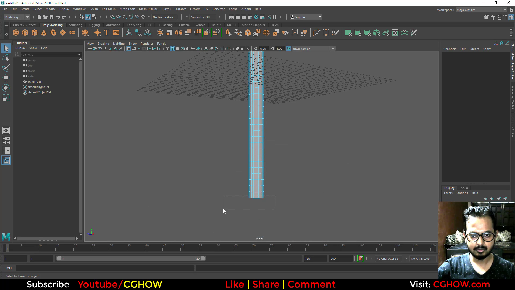
Task: Toggle the viewport grid display
Action: [129, 49]
